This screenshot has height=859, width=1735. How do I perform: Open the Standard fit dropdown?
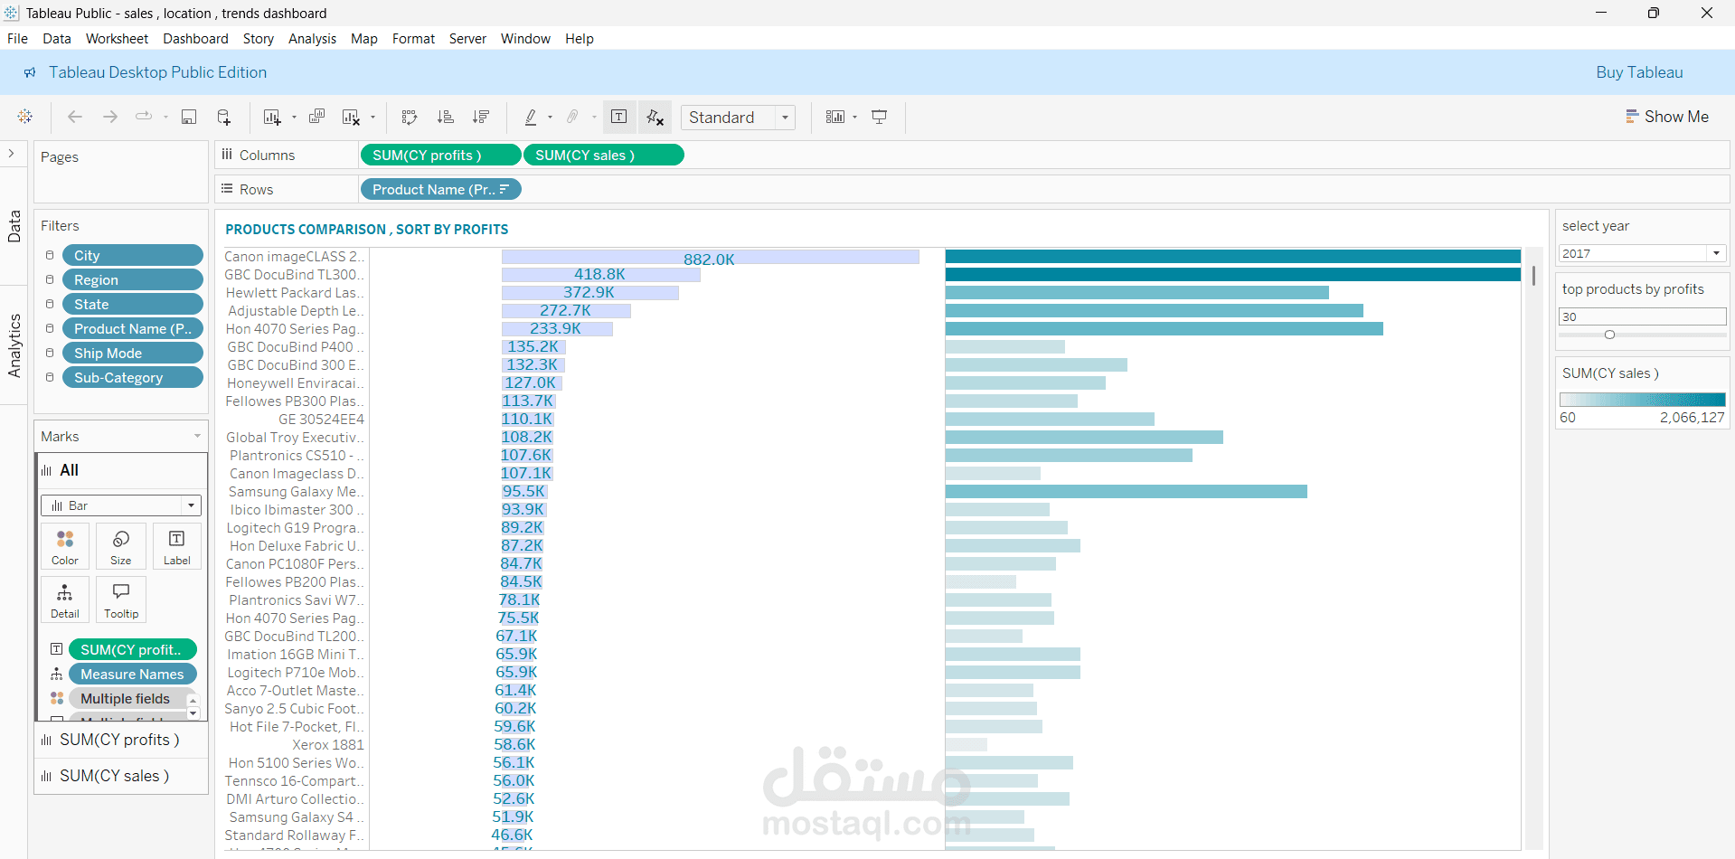point(738,118)
